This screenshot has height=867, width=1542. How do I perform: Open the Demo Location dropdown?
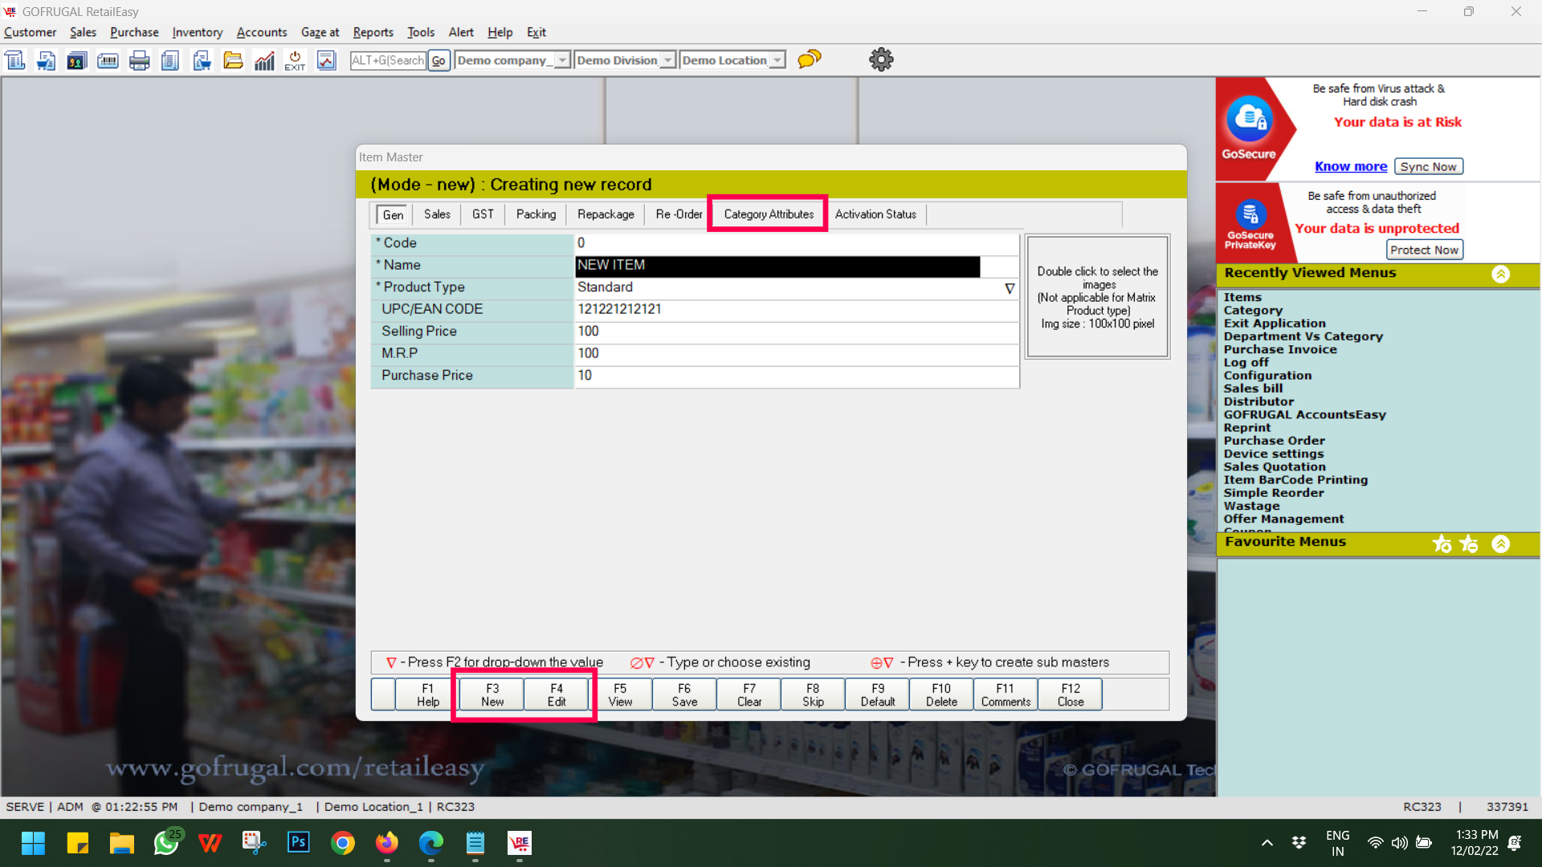click(x=777, y=60)
